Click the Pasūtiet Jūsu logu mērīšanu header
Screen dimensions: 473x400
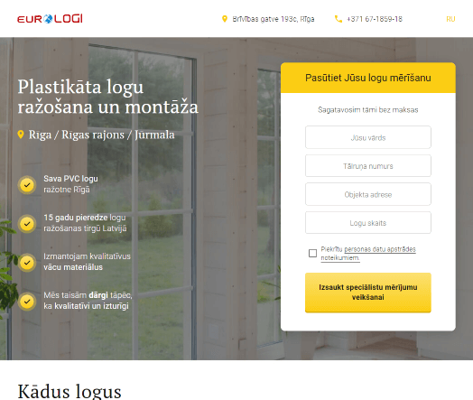[368, 78]
